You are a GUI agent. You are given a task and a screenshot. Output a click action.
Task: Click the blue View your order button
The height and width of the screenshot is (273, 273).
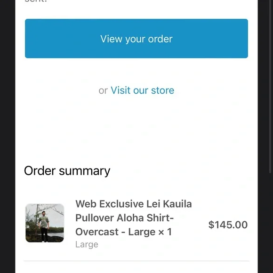136,39
